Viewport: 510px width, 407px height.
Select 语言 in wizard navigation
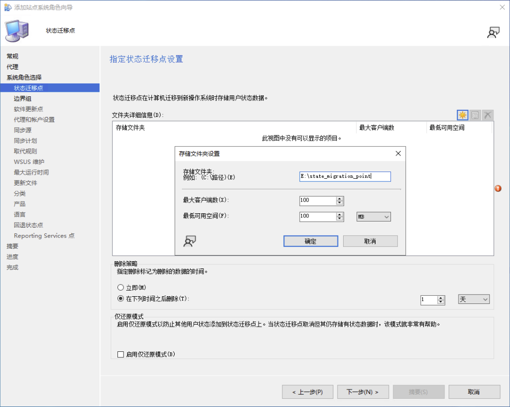pyautogui.click(x=20, y=214)
